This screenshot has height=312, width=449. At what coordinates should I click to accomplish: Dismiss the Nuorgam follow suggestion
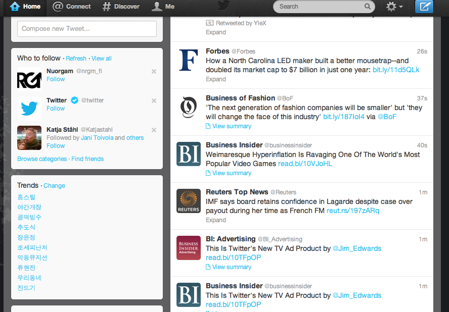tap(154, 72)
